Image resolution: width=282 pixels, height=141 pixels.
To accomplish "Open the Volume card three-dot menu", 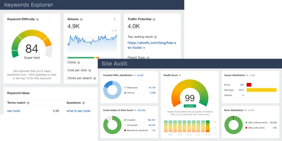I will point(115,19).
